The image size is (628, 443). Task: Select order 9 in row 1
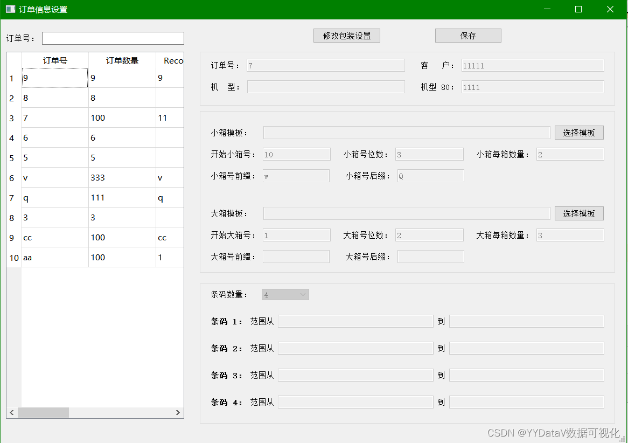point(55,78)
